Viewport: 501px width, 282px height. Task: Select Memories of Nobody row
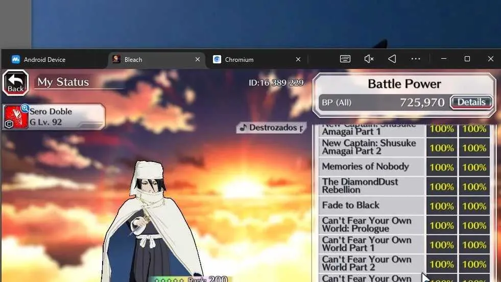point(371,167)
